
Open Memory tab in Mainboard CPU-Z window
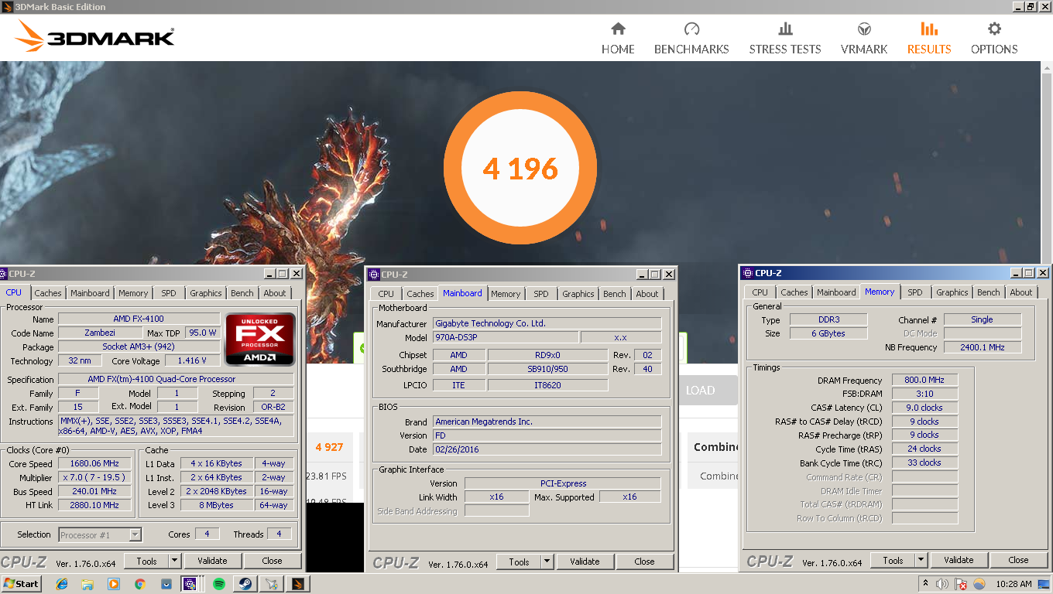(506, 294)
